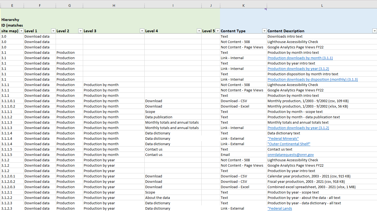This screenshot has width=377, height=211.
Task: Expand the Content Description filter arrow
Action: (375, 31)
